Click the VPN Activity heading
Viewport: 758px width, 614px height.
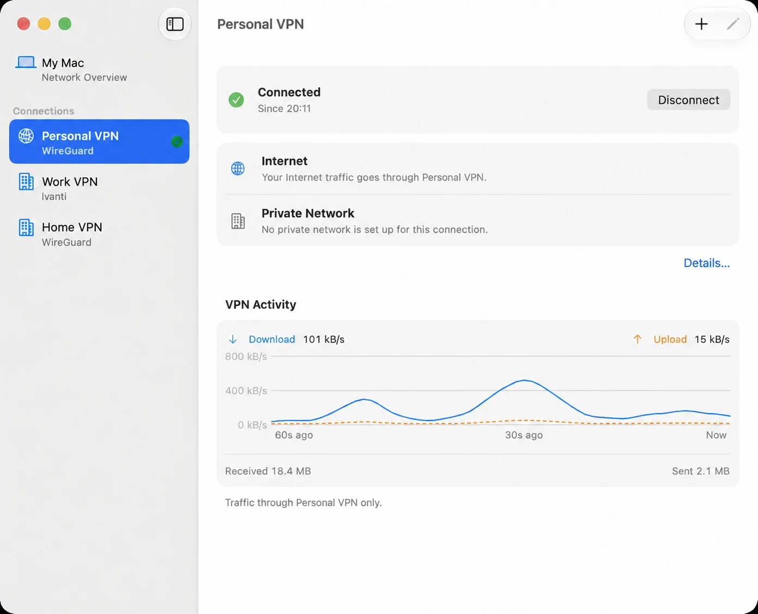click(261, 305)
